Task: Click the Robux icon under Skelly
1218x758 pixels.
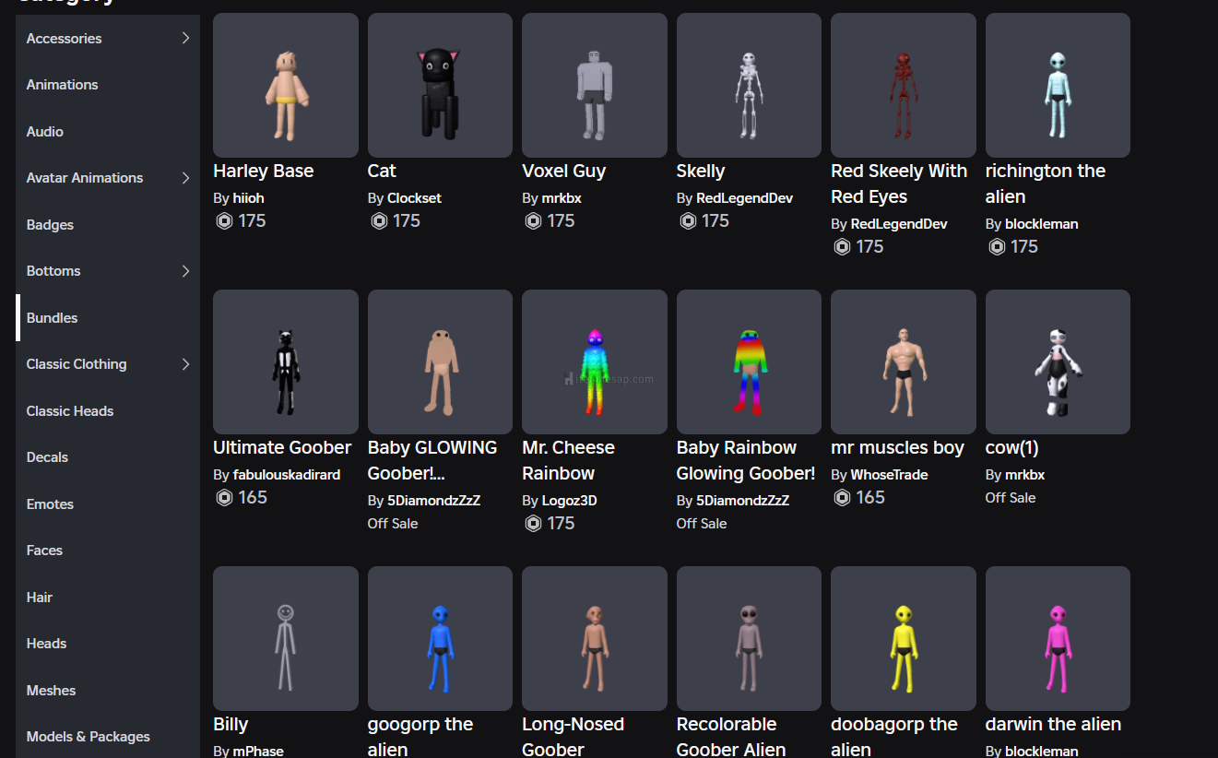Action: [687, 221]
